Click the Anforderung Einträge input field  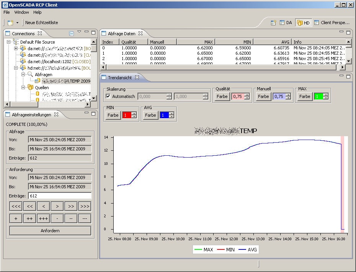pyautogui.click(x=59, y=196)
